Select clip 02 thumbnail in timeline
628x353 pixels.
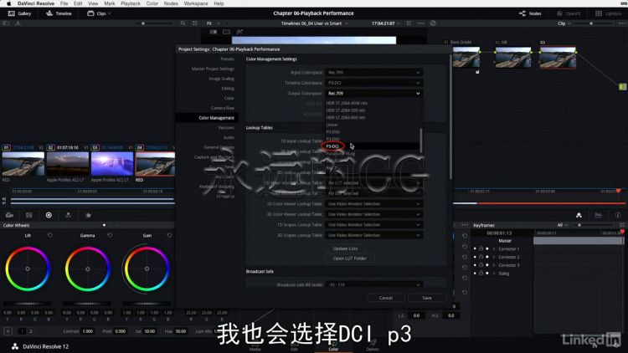[x=68, y=163]
